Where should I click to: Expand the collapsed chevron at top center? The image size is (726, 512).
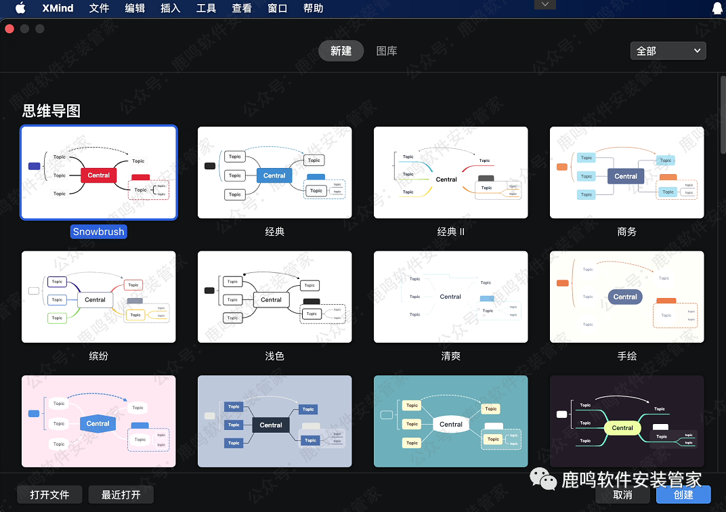pyautogui.click(x=545, y=5)
